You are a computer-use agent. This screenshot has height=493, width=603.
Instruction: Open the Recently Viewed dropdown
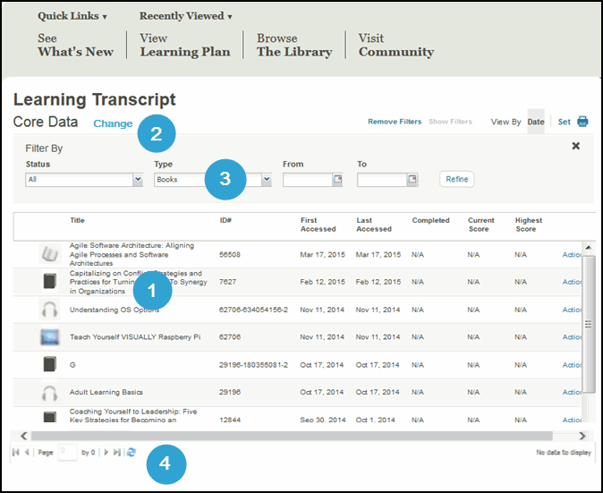[185, 16]
